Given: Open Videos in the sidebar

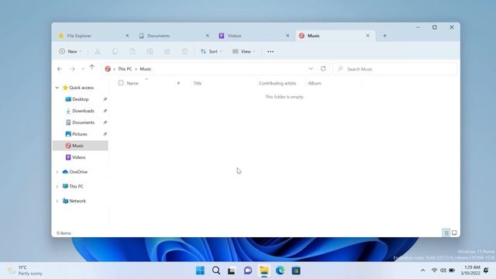Looking at the screenshot, I should click(81, 157).
